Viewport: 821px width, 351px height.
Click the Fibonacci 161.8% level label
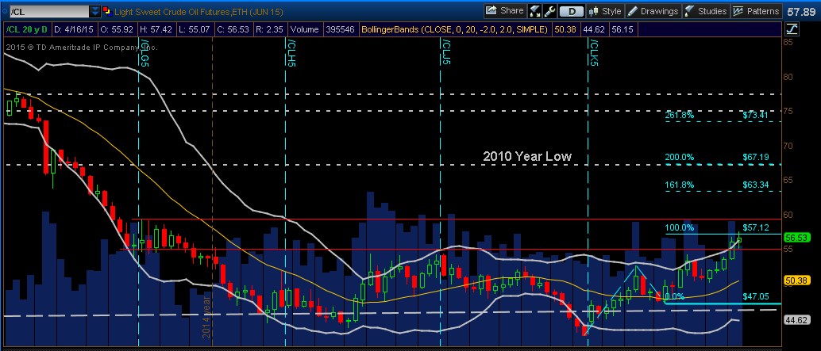[679, 185]
